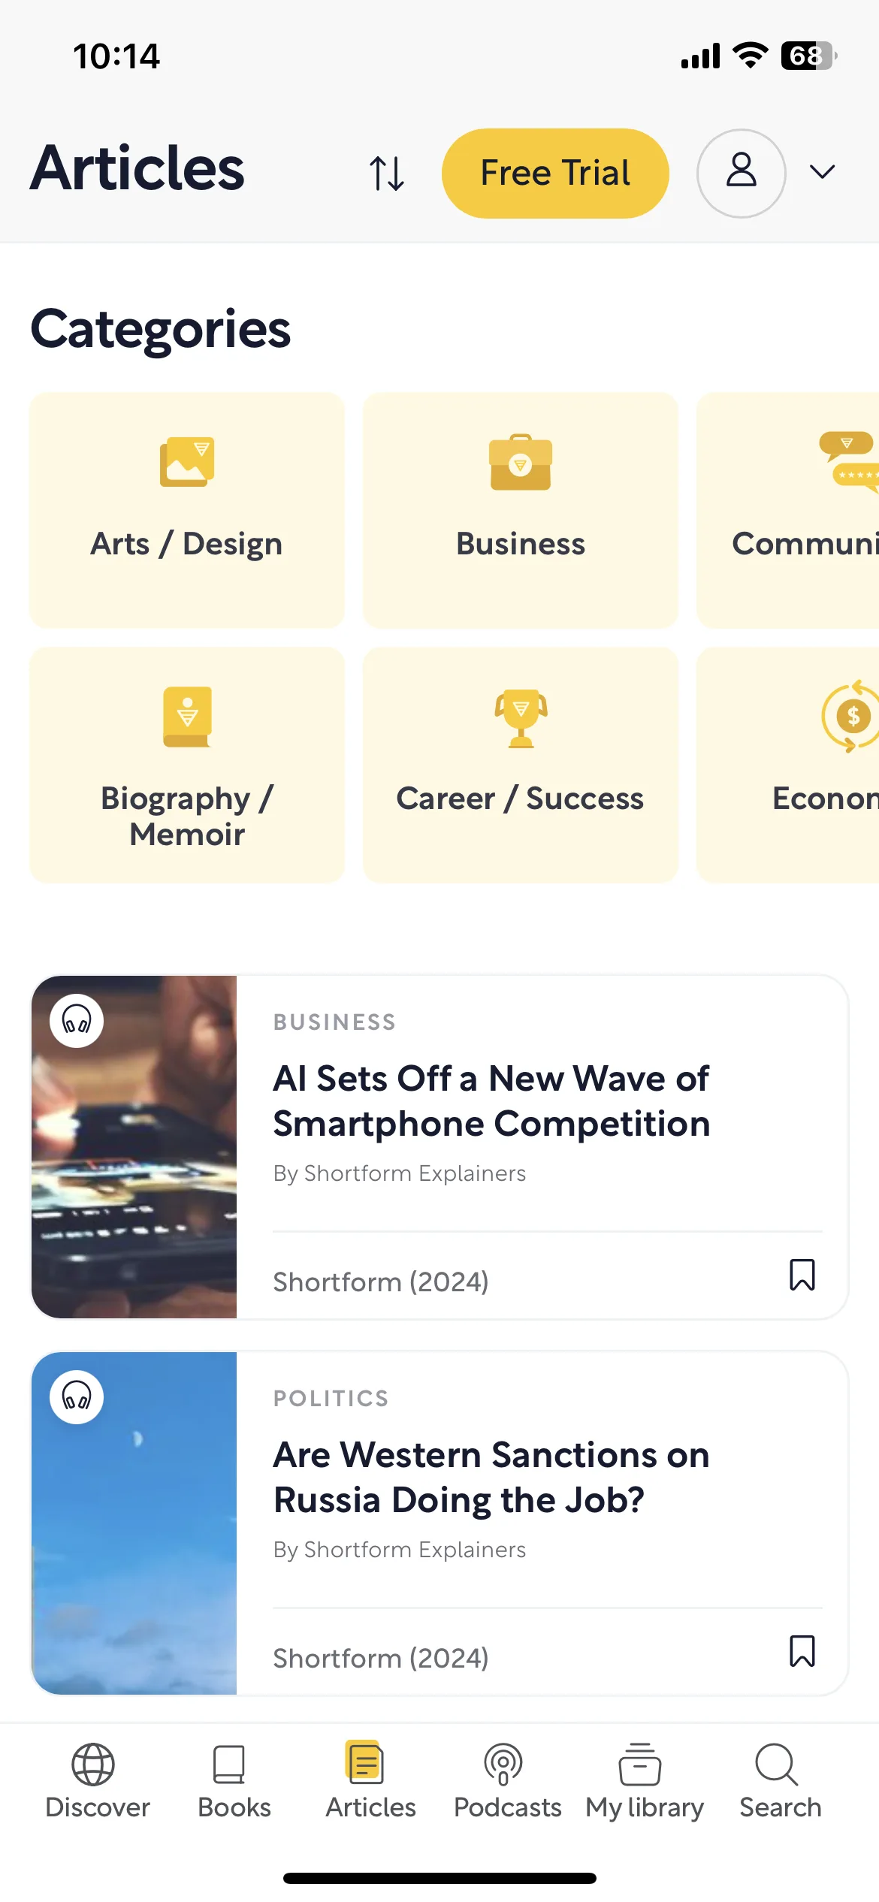Play audio for AI smartphone article
Viewport: 879px width, 1902px height.
(x=77, y=1020)
